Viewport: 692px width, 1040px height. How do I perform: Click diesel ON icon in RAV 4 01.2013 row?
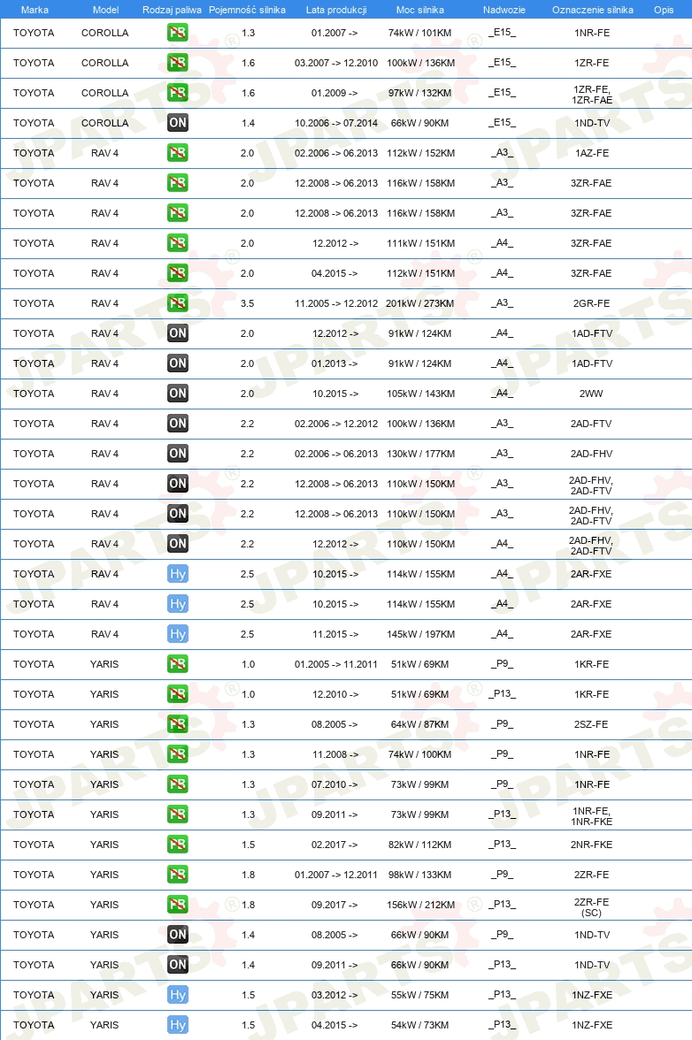click(x=177, y=363)
